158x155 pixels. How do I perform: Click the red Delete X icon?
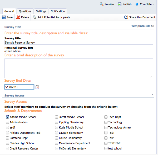[x=18, y=17]
